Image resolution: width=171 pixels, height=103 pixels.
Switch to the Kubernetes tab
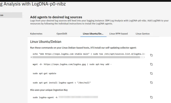click(36, 34)
